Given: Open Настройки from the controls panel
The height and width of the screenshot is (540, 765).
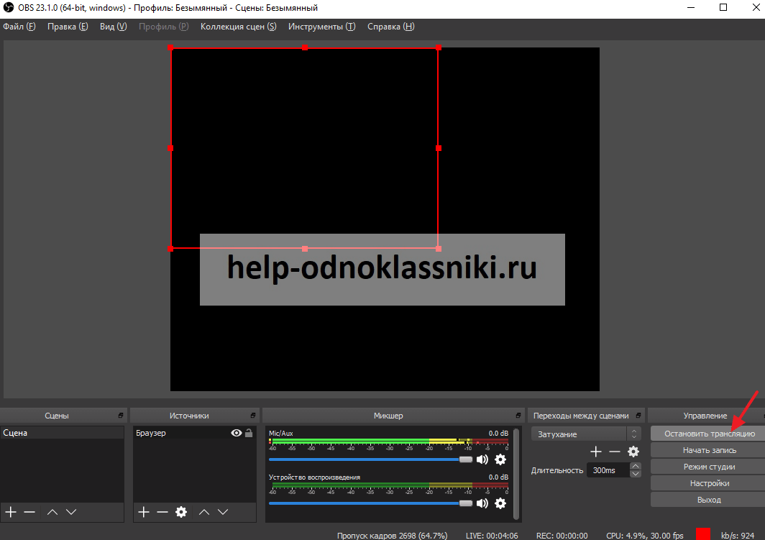Looking at the screenshot, I should click(709, 483).
